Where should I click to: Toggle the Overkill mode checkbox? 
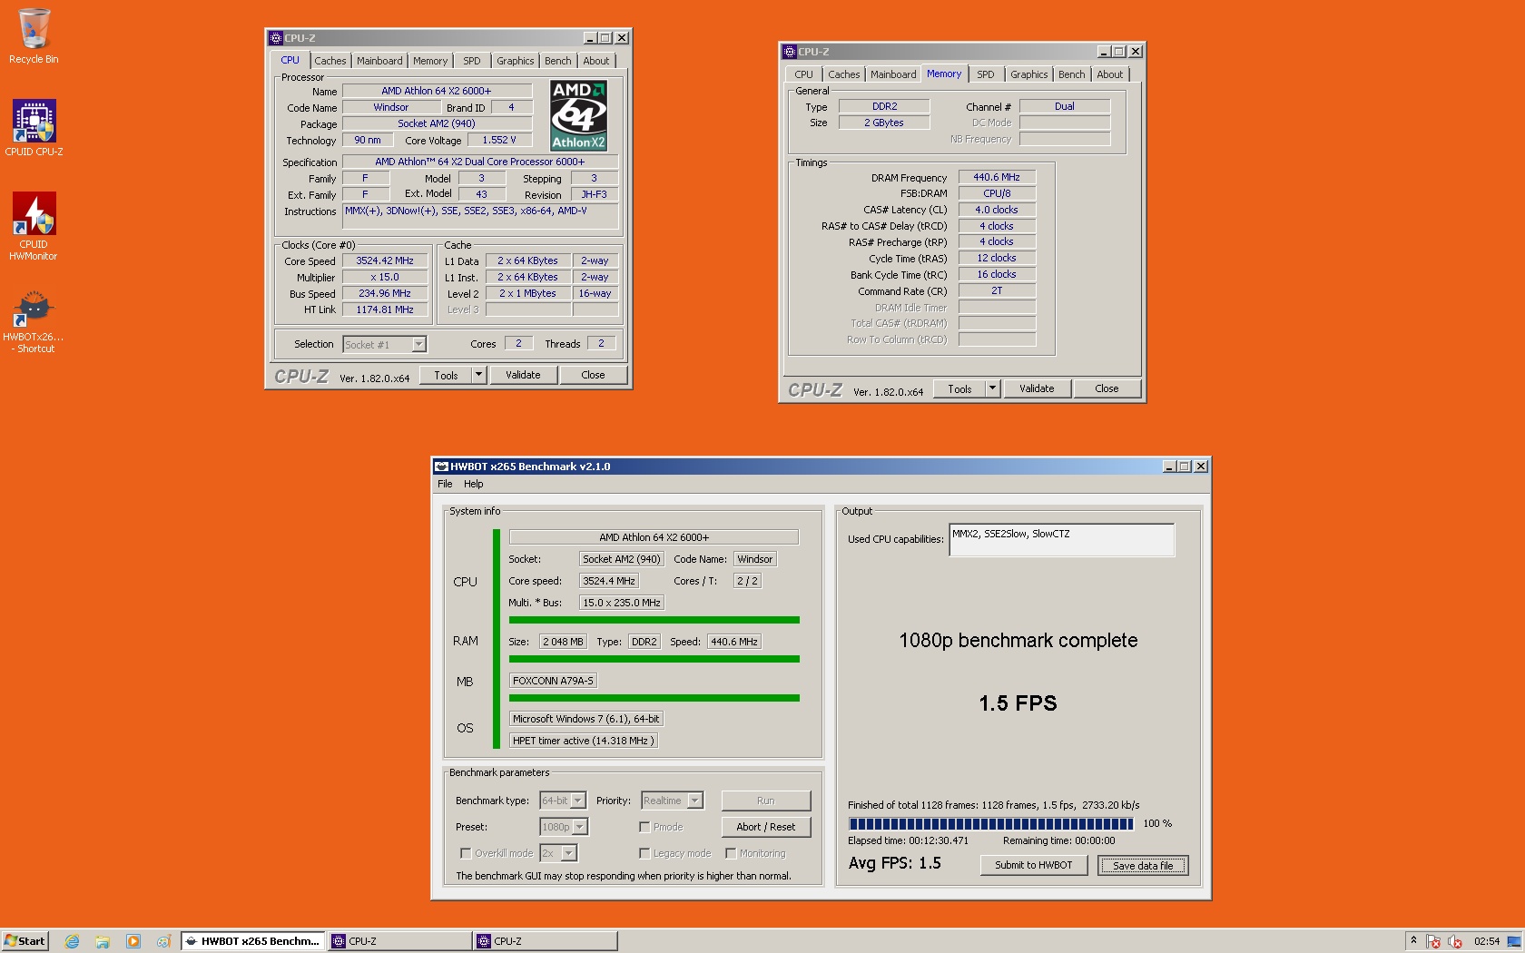(x=466, y=853)
